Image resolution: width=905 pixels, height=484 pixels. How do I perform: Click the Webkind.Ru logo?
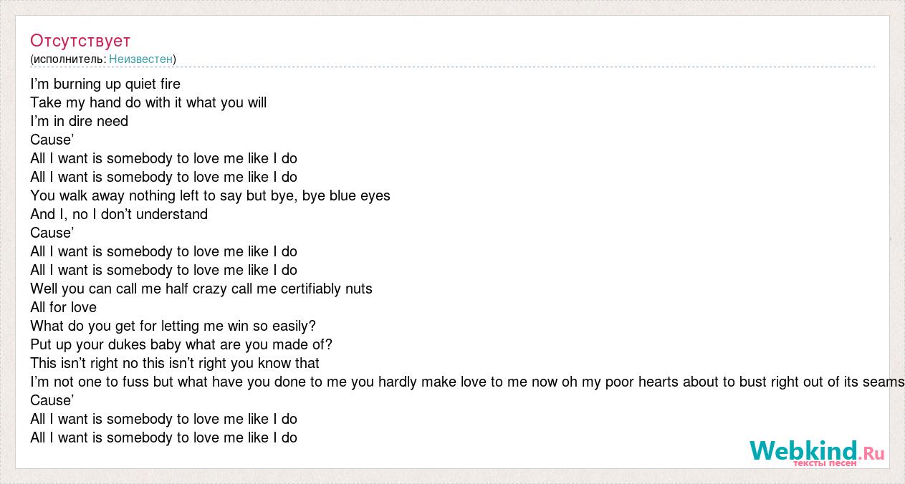tap(817, 452)
